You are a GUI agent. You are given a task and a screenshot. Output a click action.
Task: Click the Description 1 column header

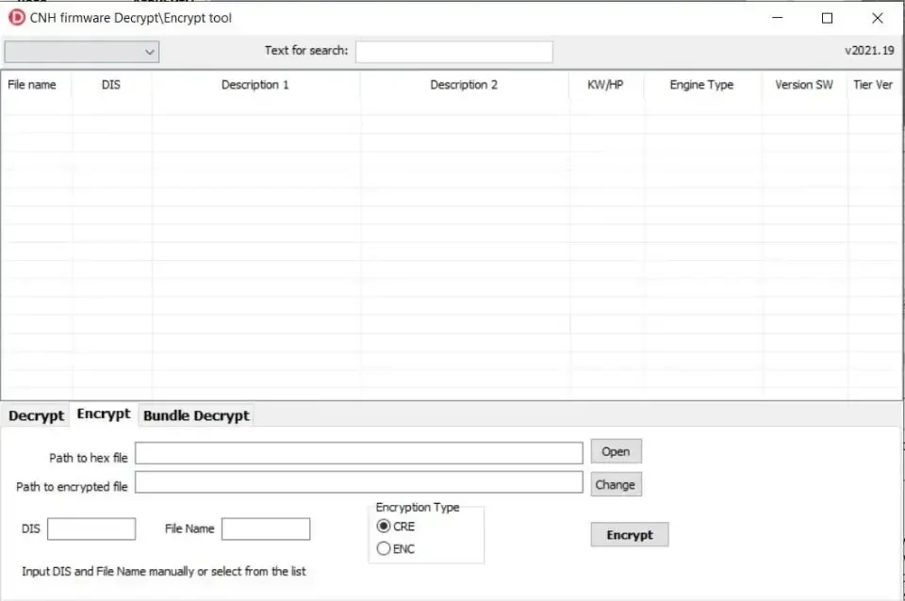tap(255, 85)
